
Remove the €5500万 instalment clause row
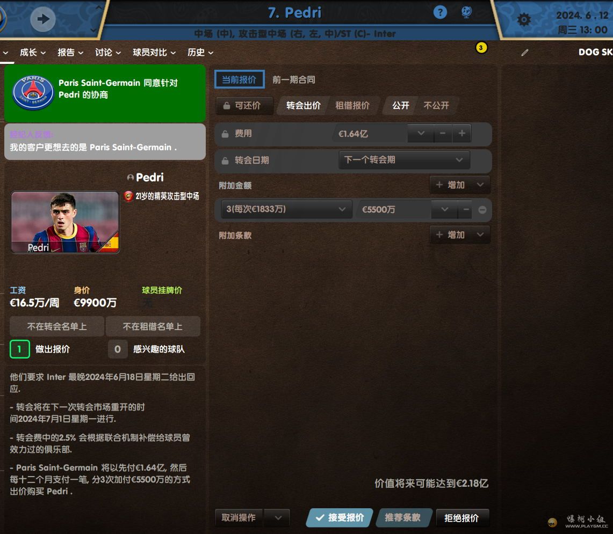(x=482, y=210)
